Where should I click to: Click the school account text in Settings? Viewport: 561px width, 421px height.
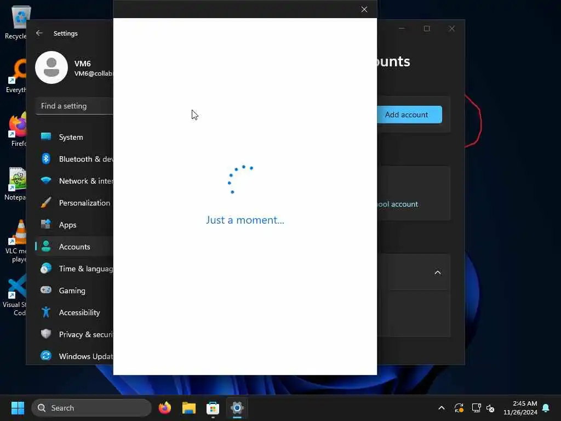(x=398, y=204)
